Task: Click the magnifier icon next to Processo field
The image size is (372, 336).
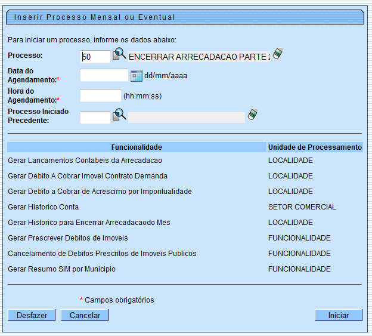Action: pos(120,54)
